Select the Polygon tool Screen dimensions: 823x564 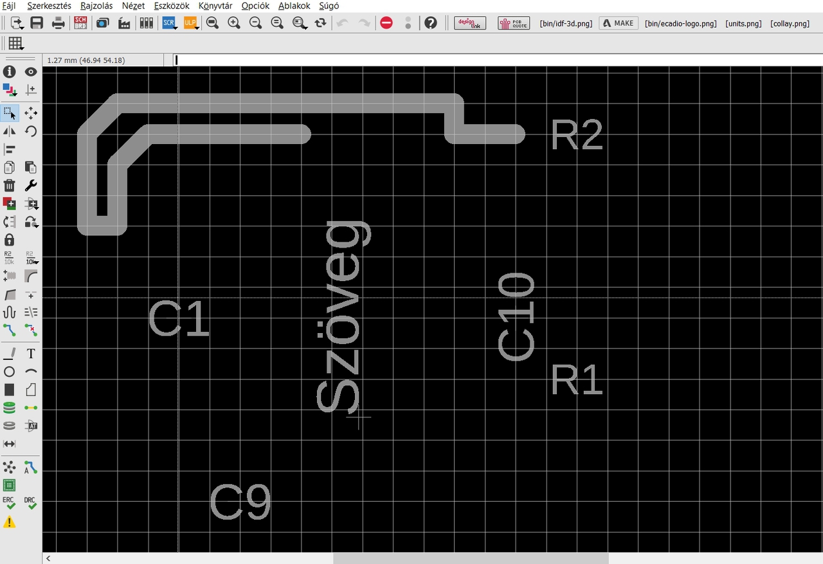coord(31,390)
